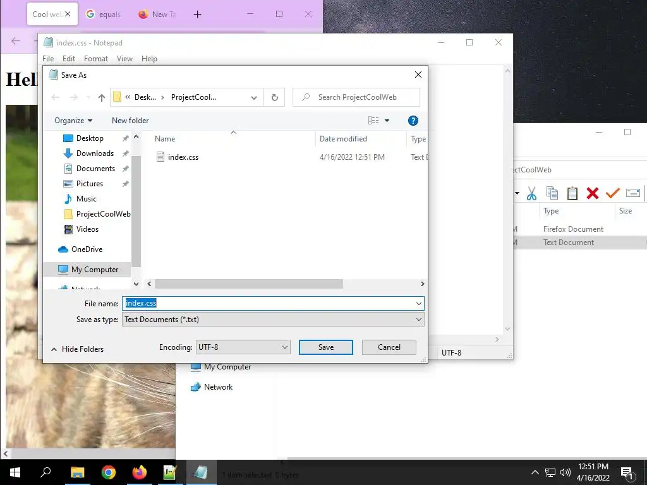Choose Downloads in the navigation pane
The height and width of the screenshot is (485, 647).
tap(95, 153)
